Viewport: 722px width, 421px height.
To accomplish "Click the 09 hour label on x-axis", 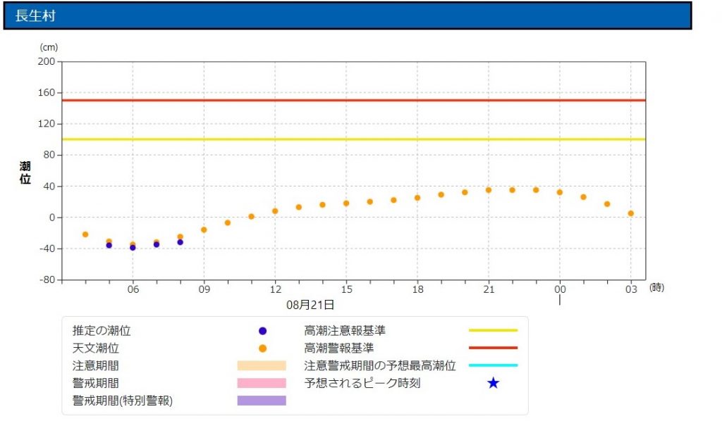I will pyautogui.click(x=204, y=289).
